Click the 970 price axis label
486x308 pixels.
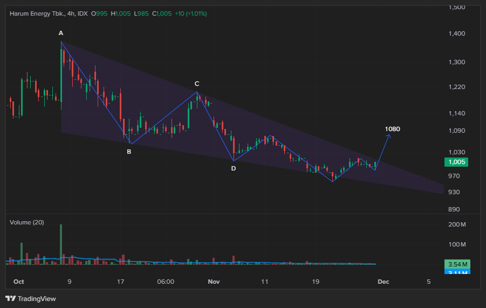[454, 176]
